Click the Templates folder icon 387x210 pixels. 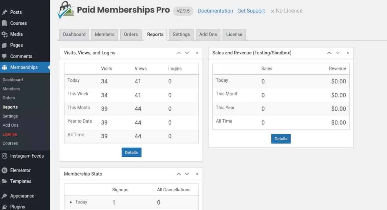4,181
